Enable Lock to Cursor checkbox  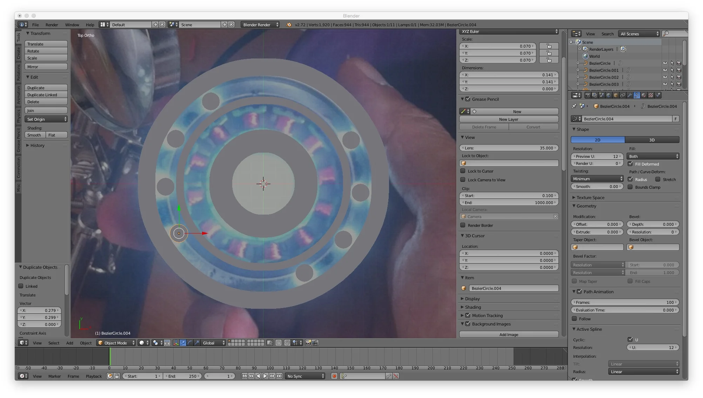coord(463,171)
